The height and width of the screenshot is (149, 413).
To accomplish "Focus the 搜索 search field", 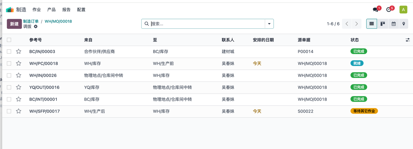I will point(207,24).
